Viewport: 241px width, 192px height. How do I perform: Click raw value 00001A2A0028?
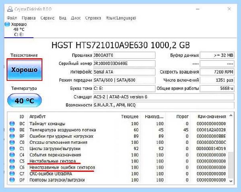pos(211,130)
